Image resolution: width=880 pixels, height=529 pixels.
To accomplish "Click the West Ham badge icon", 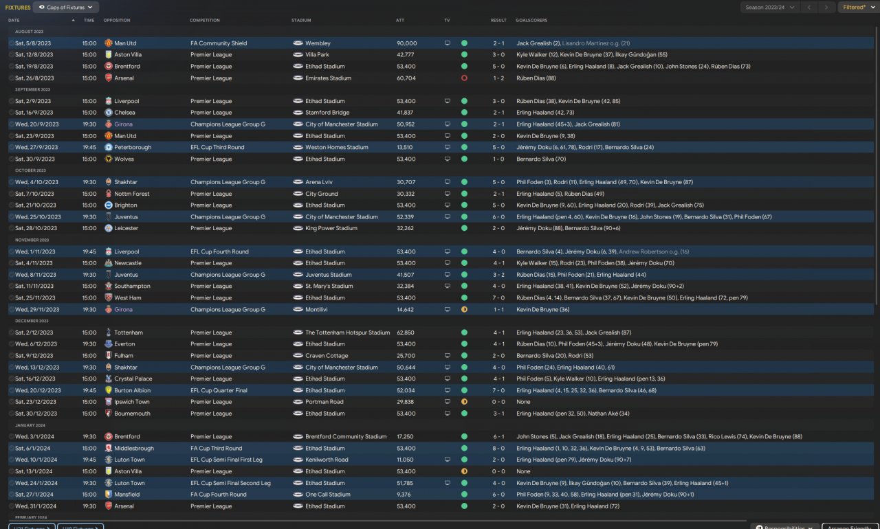I will [x=109, y=297].
